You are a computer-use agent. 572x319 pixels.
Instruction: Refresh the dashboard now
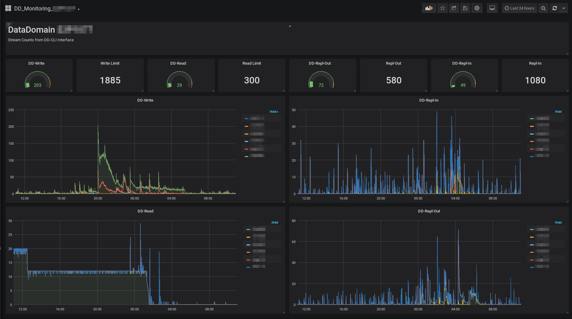click(555, 8)
